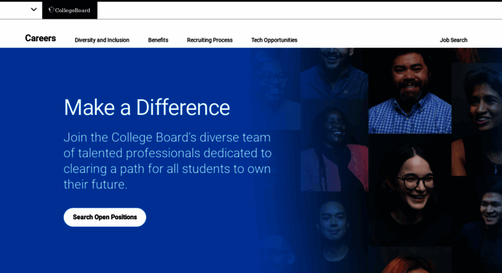Go to the Careers home heading

(40, 38)
